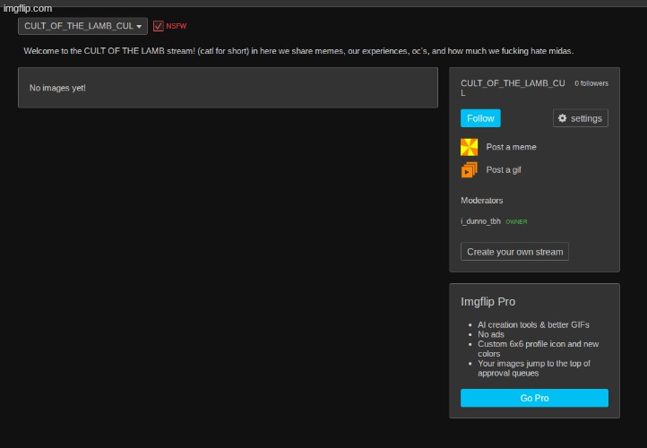Click the 0 followers count

[591, 83]
